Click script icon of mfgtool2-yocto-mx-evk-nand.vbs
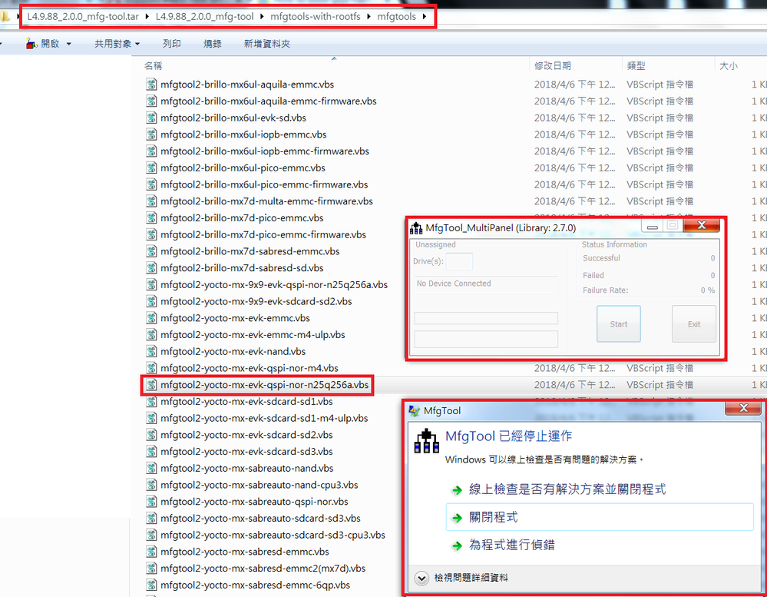Viewport: 767px width, 597px height. 152,351
